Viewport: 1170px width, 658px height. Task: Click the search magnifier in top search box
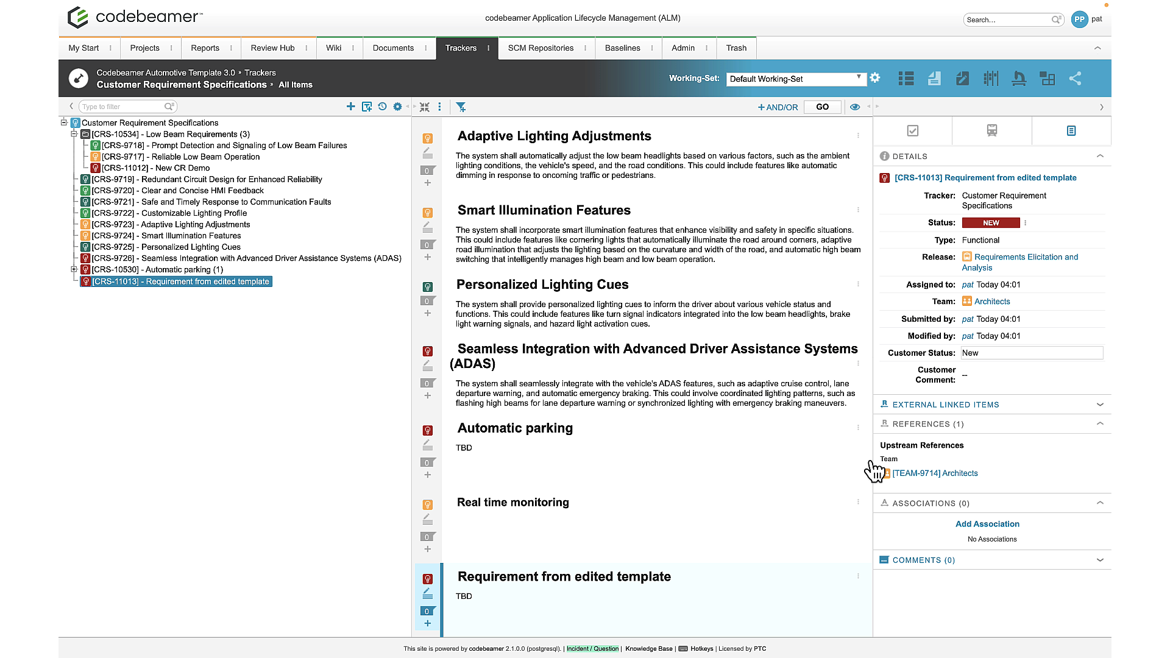1056,19
